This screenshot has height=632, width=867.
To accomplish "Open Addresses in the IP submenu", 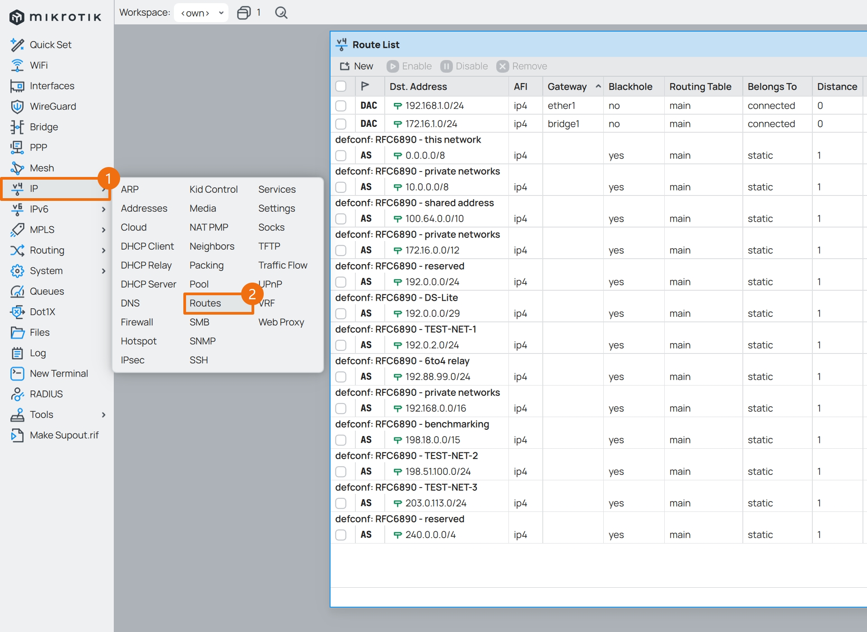I will [144, 209].
